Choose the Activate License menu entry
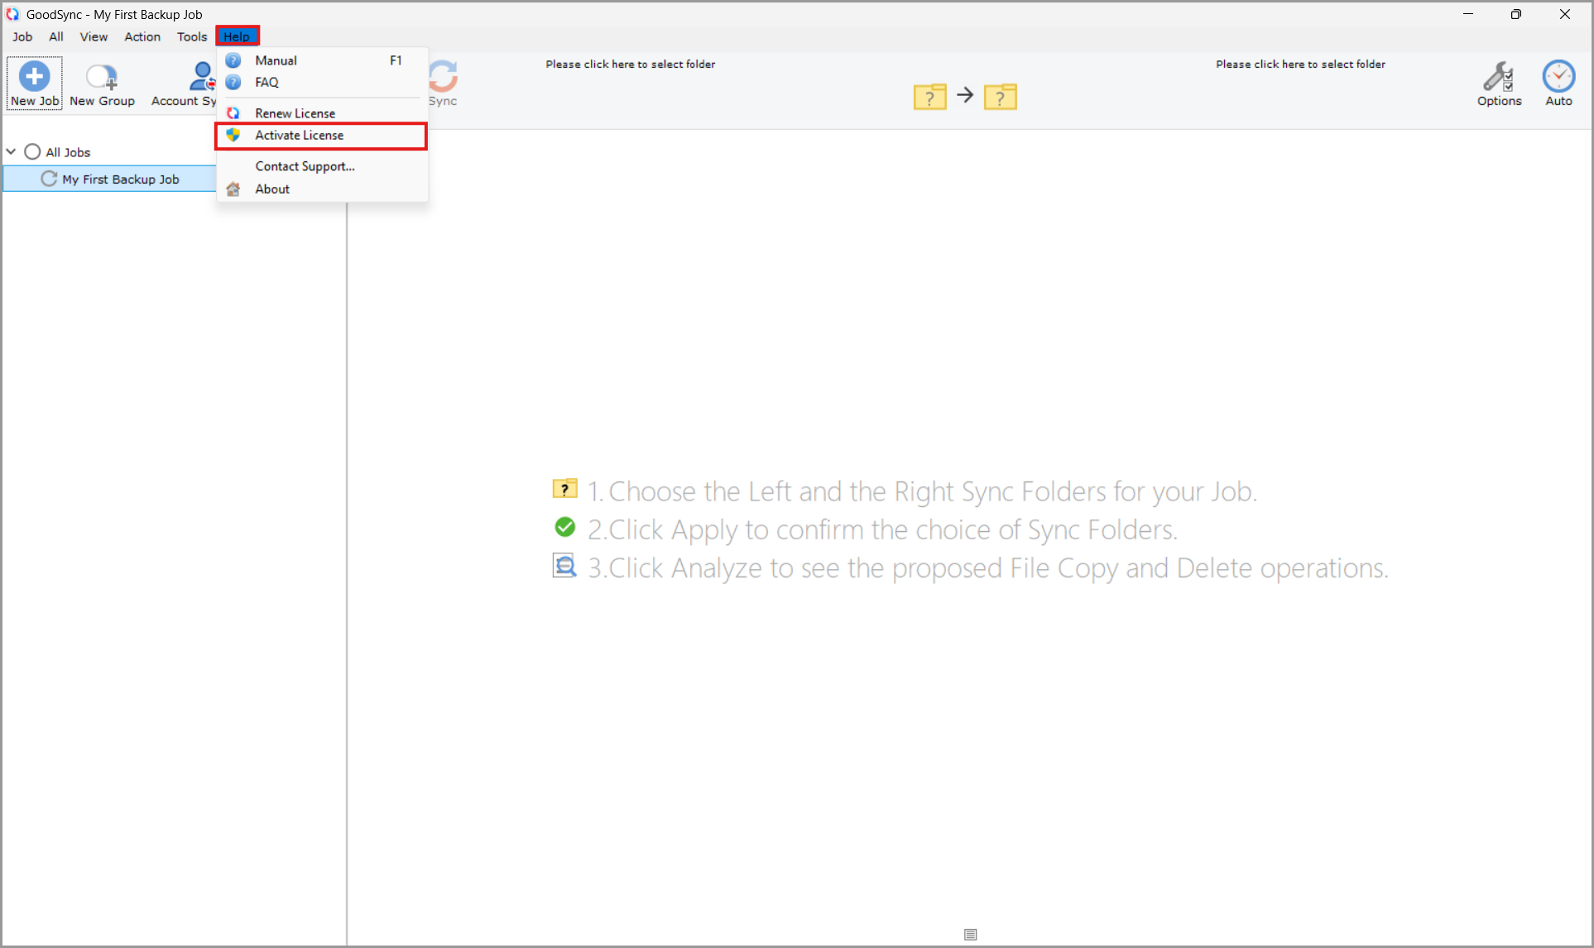 (322, 136)
